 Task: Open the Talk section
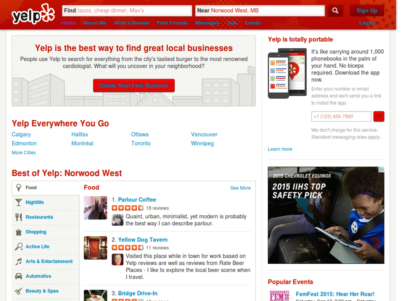[232, 23]
